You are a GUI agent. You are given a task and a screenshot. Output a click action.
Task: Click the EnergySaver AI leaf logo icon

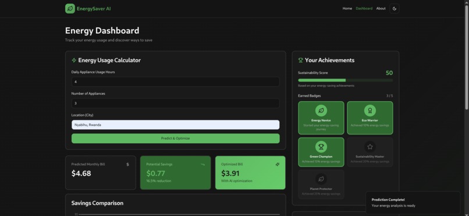tap(70, 9)
